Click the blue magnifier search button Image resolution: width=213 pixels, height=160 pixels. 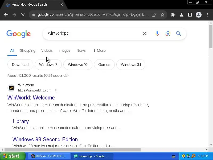pyautogui.click(x=178, y=34)
